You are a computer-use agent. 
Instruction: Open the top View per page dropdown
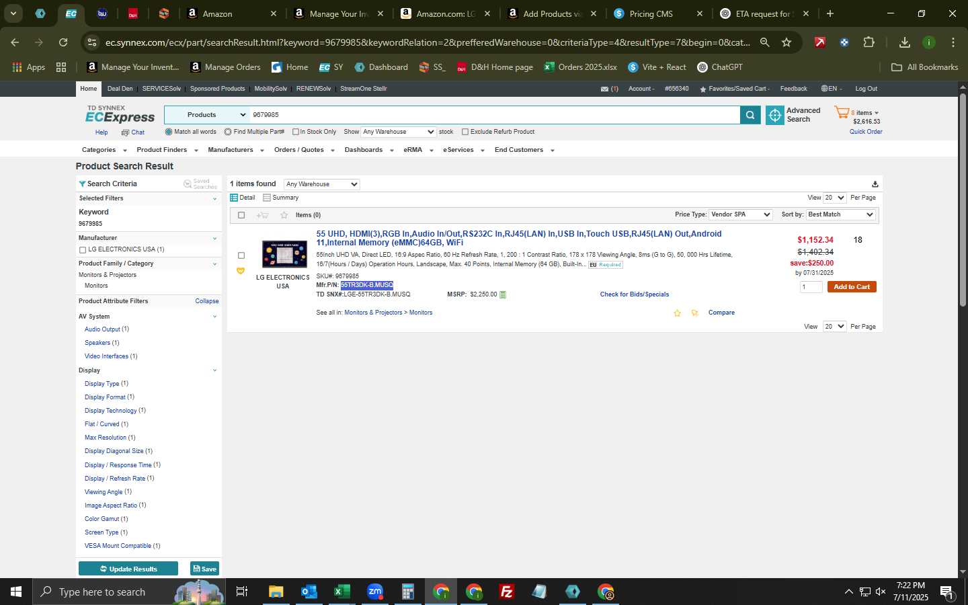point(834,198)
